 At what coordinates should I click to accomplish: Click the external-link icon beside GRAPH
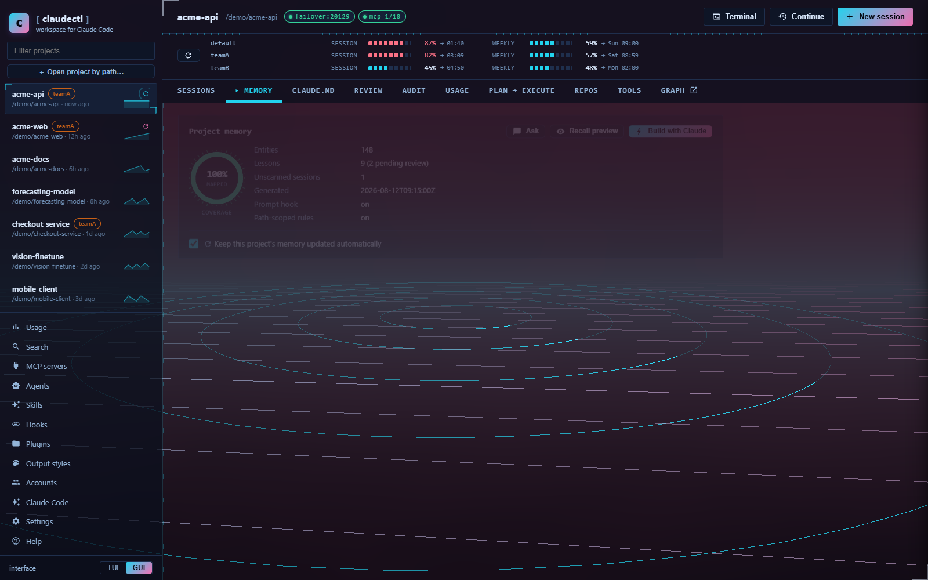[694, 90]
